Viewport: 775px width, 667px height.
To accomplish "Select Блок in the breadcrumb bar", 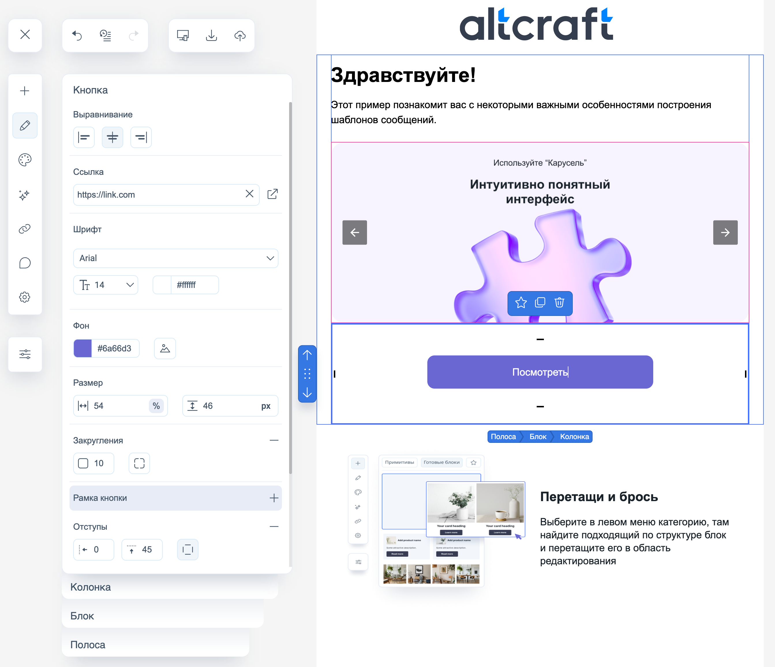I will [538, 436].
